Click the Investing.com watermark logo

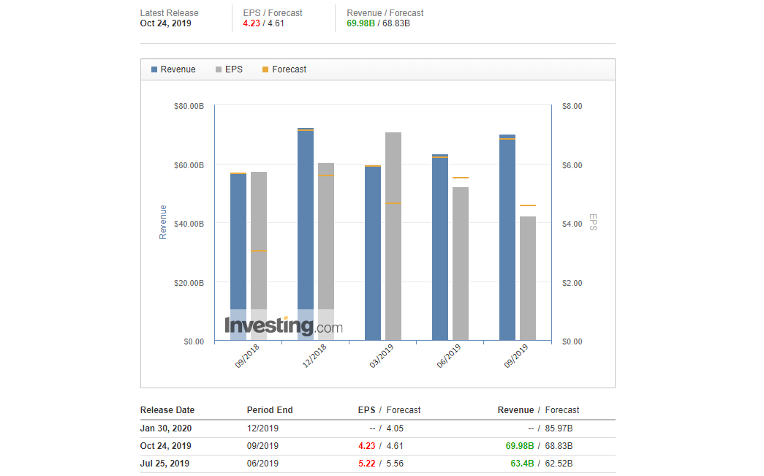283,326
